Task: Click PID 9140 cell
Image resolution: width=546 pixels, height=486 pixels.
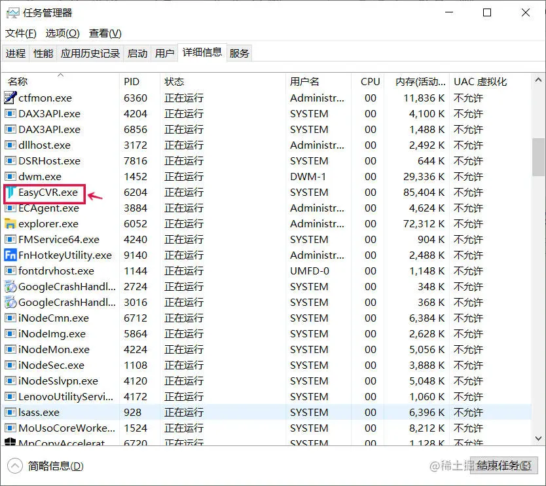Action: 136,255
